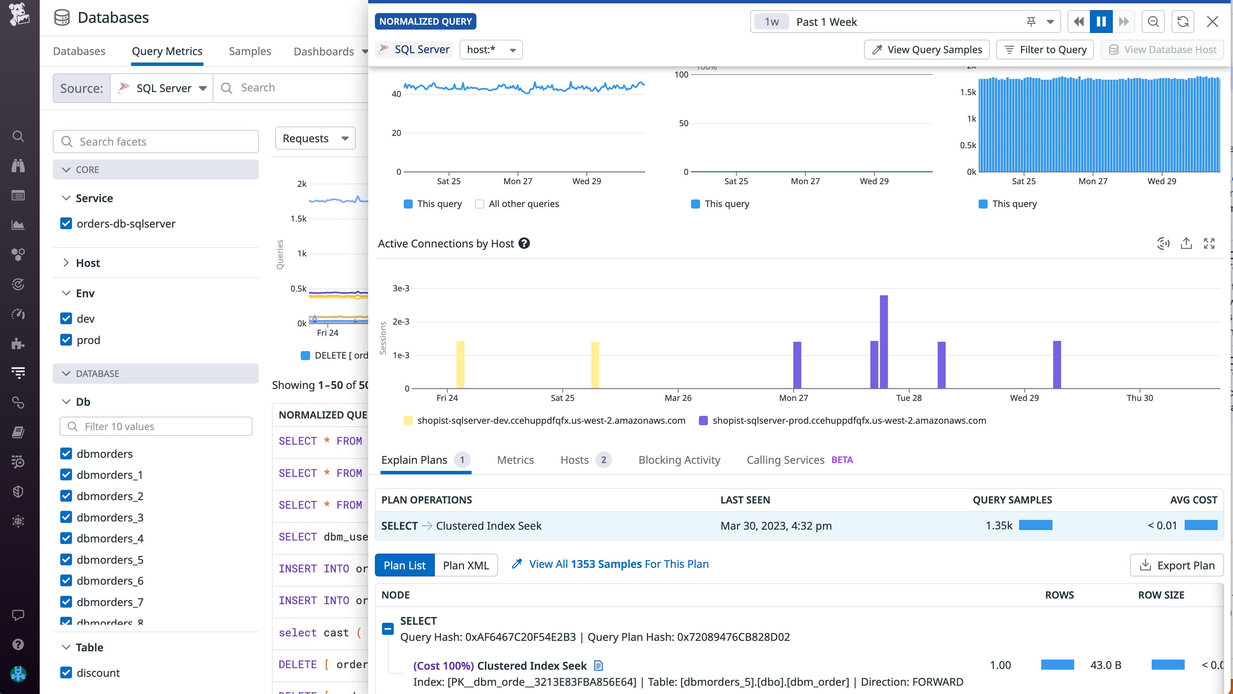Open the Watchdog binoculars icon in the sidebar
1233x694 pixels.
(x=18, y=165)
